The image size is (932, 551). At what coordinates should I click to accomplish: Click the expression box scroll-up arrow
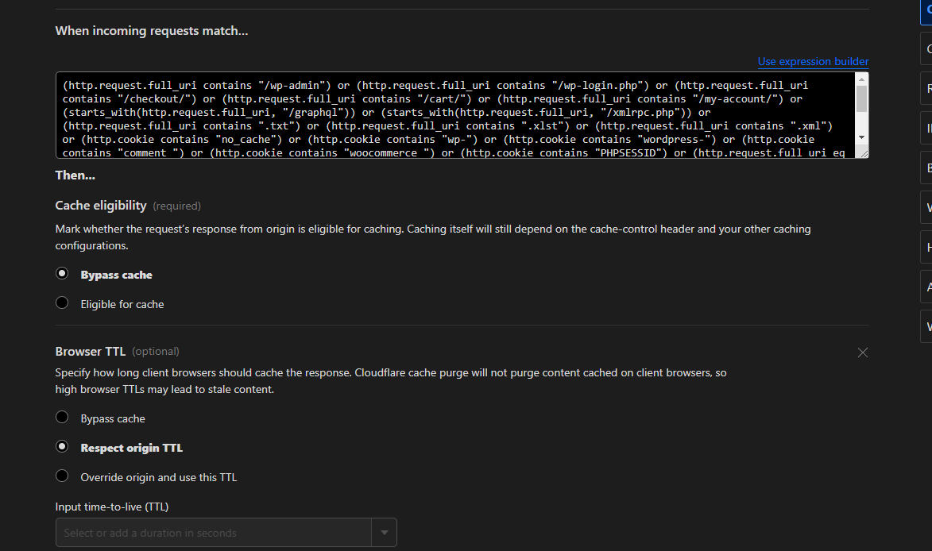(x=861, y=79)
